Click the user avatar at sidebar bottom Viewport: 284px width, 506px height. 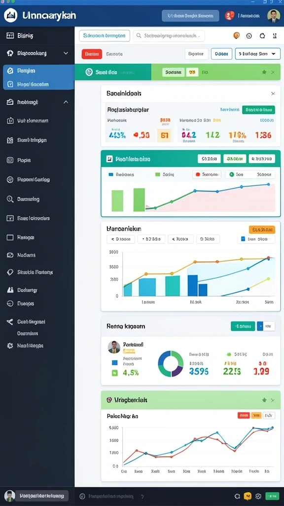pyautogui.click(x=10, y=496)
